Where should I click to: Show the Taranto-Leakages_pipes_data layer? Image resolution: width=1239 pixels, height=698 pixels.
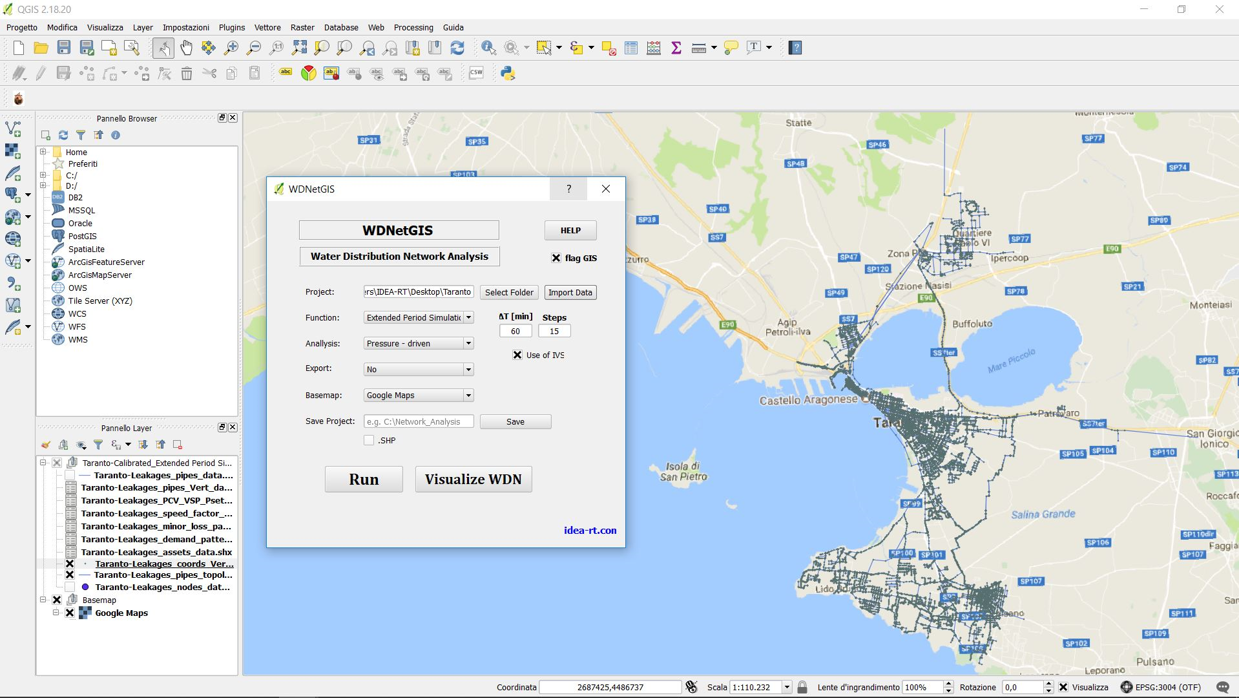(70, 476)
